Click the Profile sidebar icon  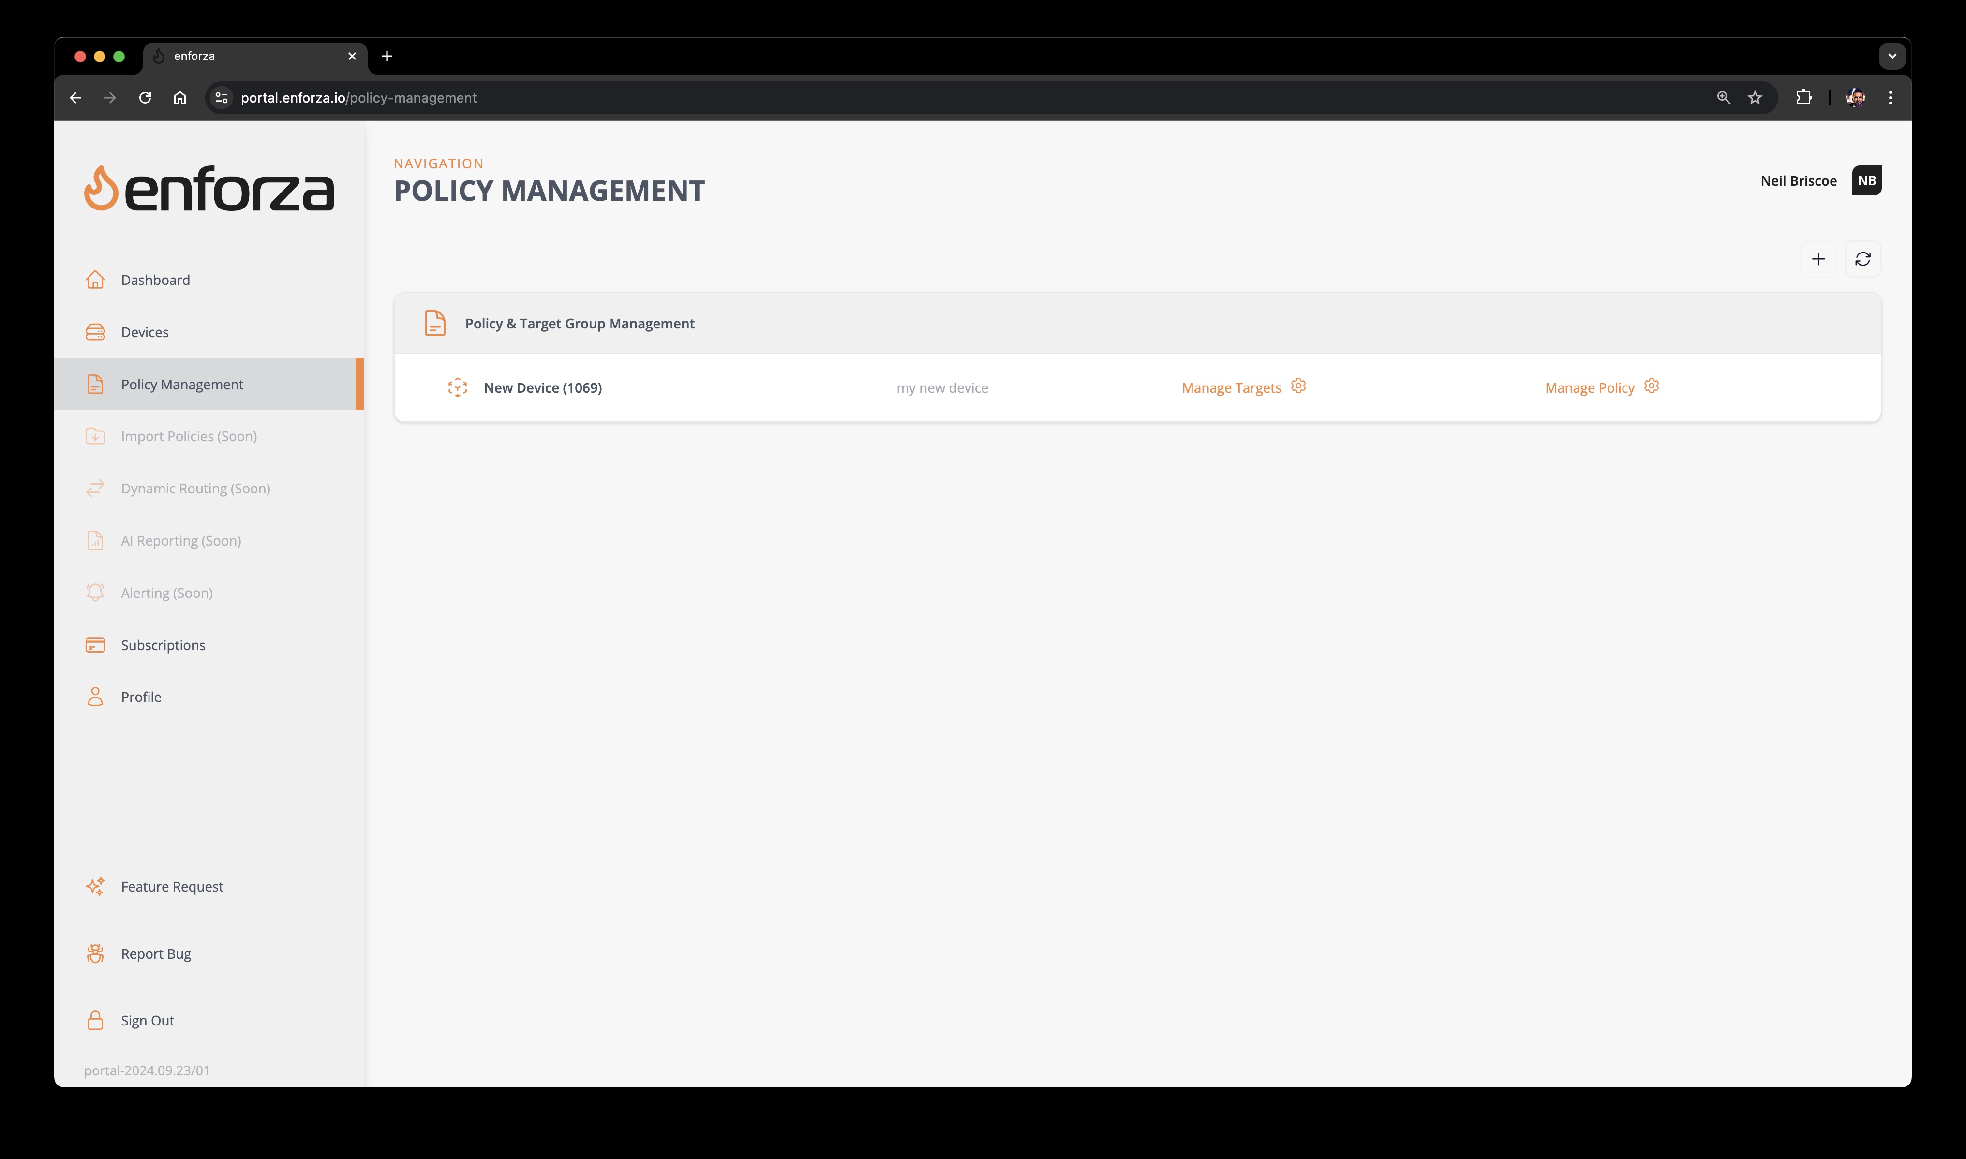coord(95,696)
